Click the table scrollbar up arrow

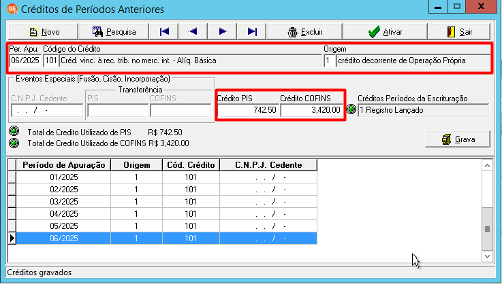(x=487, y=166)
